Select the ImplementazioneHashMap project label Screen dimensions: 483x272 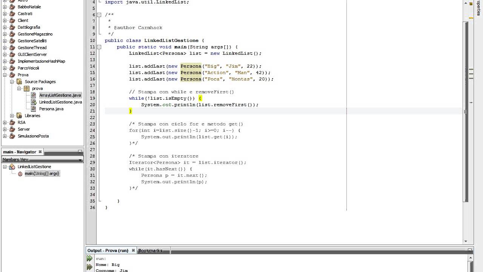tap(41, 61)
